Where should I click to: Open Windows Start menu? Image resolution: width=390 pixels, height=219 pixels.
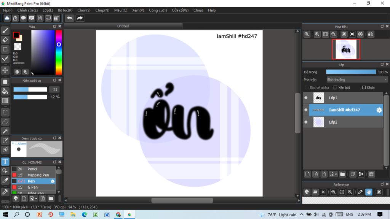point(5,214)
